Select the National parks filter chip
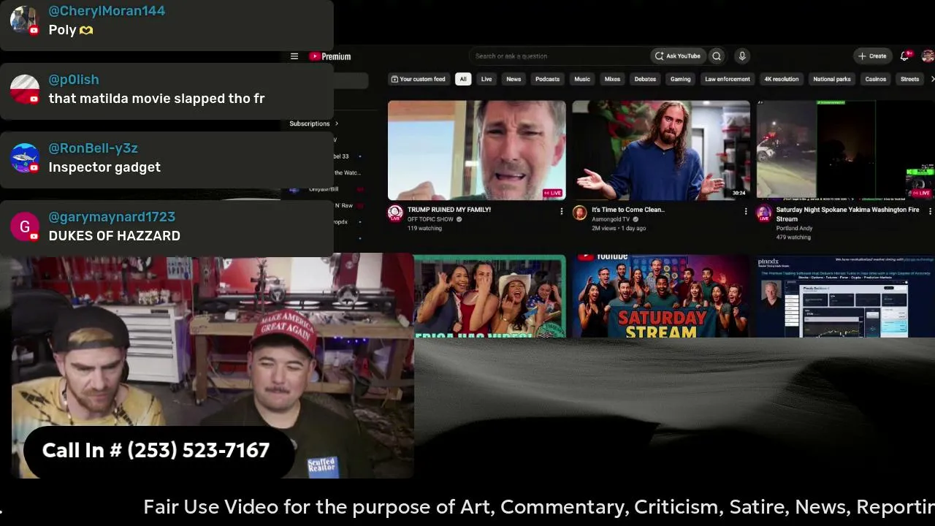This screenshot has width=935, height=526. (832, 79)
